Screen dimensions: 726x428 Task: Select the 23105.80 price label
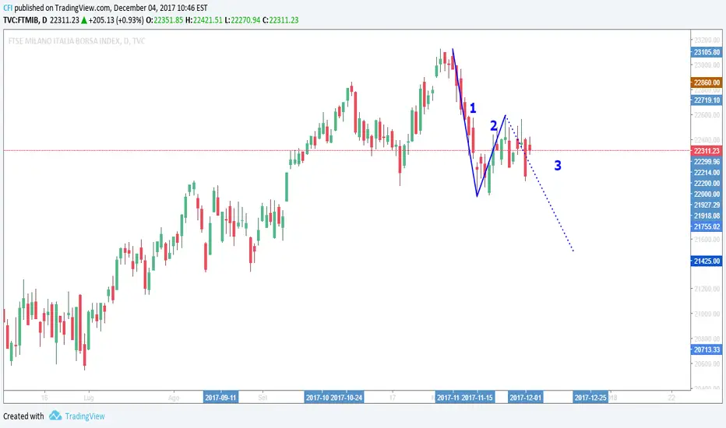click(707, 52)
